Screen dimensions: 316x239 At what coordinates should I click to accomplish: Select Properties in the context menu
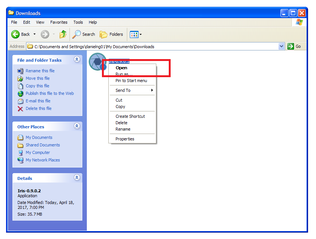click(x=125, y=139)
